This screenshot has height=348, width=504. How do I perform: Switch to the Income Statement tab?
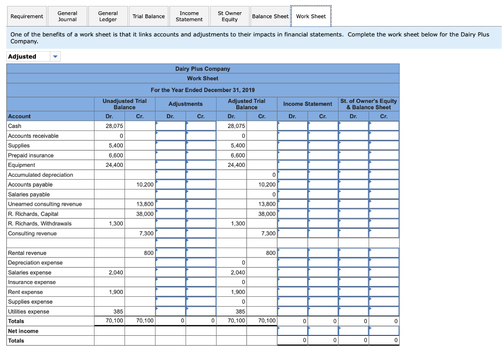(189, 16)
